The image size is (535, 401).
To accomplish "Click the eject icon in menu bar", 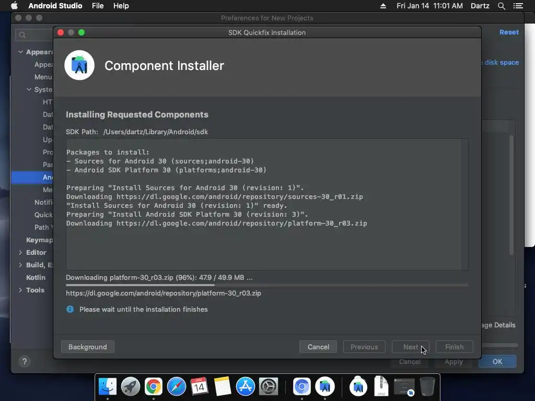I will [383, 6].
